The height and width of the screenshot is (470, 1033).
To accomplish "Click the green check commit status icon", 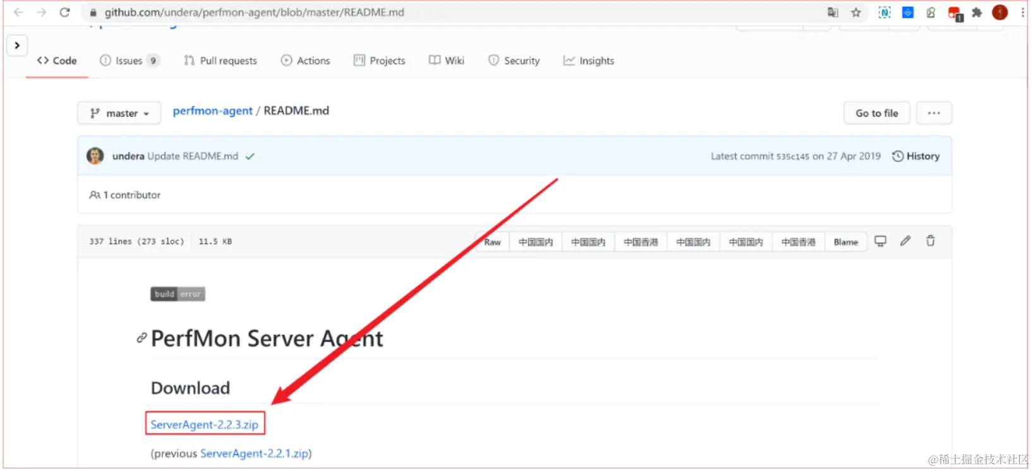I will pyautogui.click(x=250, y=156).
